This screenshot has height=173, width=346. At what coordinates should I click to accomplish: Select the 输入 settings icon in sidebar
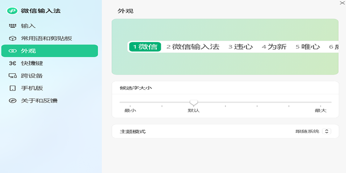point(12,26)
